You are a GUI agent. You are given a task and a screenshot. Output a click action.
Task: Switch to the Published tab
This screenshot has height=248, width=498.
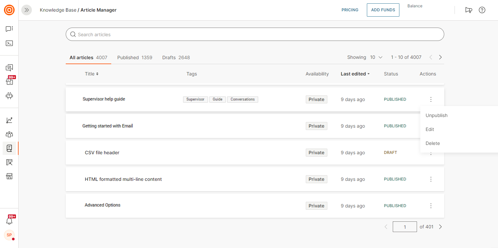tap(134, 58)
